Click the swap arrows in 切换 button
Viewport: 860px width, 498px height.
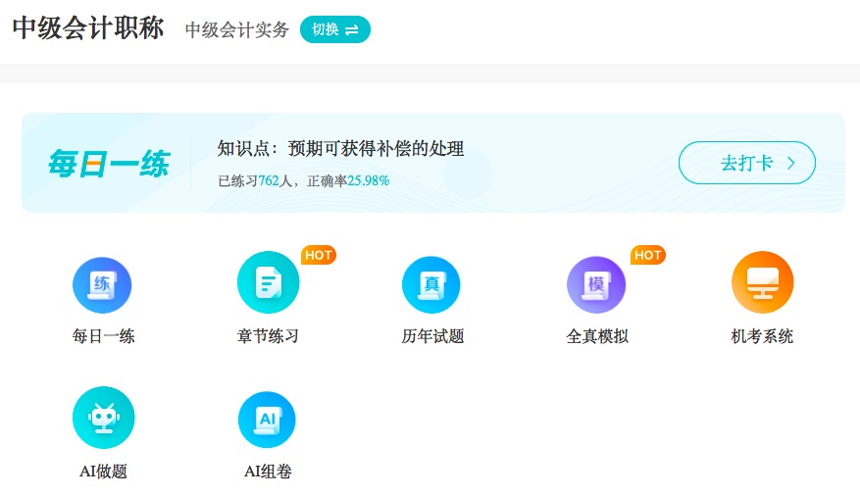coord(352,30)
